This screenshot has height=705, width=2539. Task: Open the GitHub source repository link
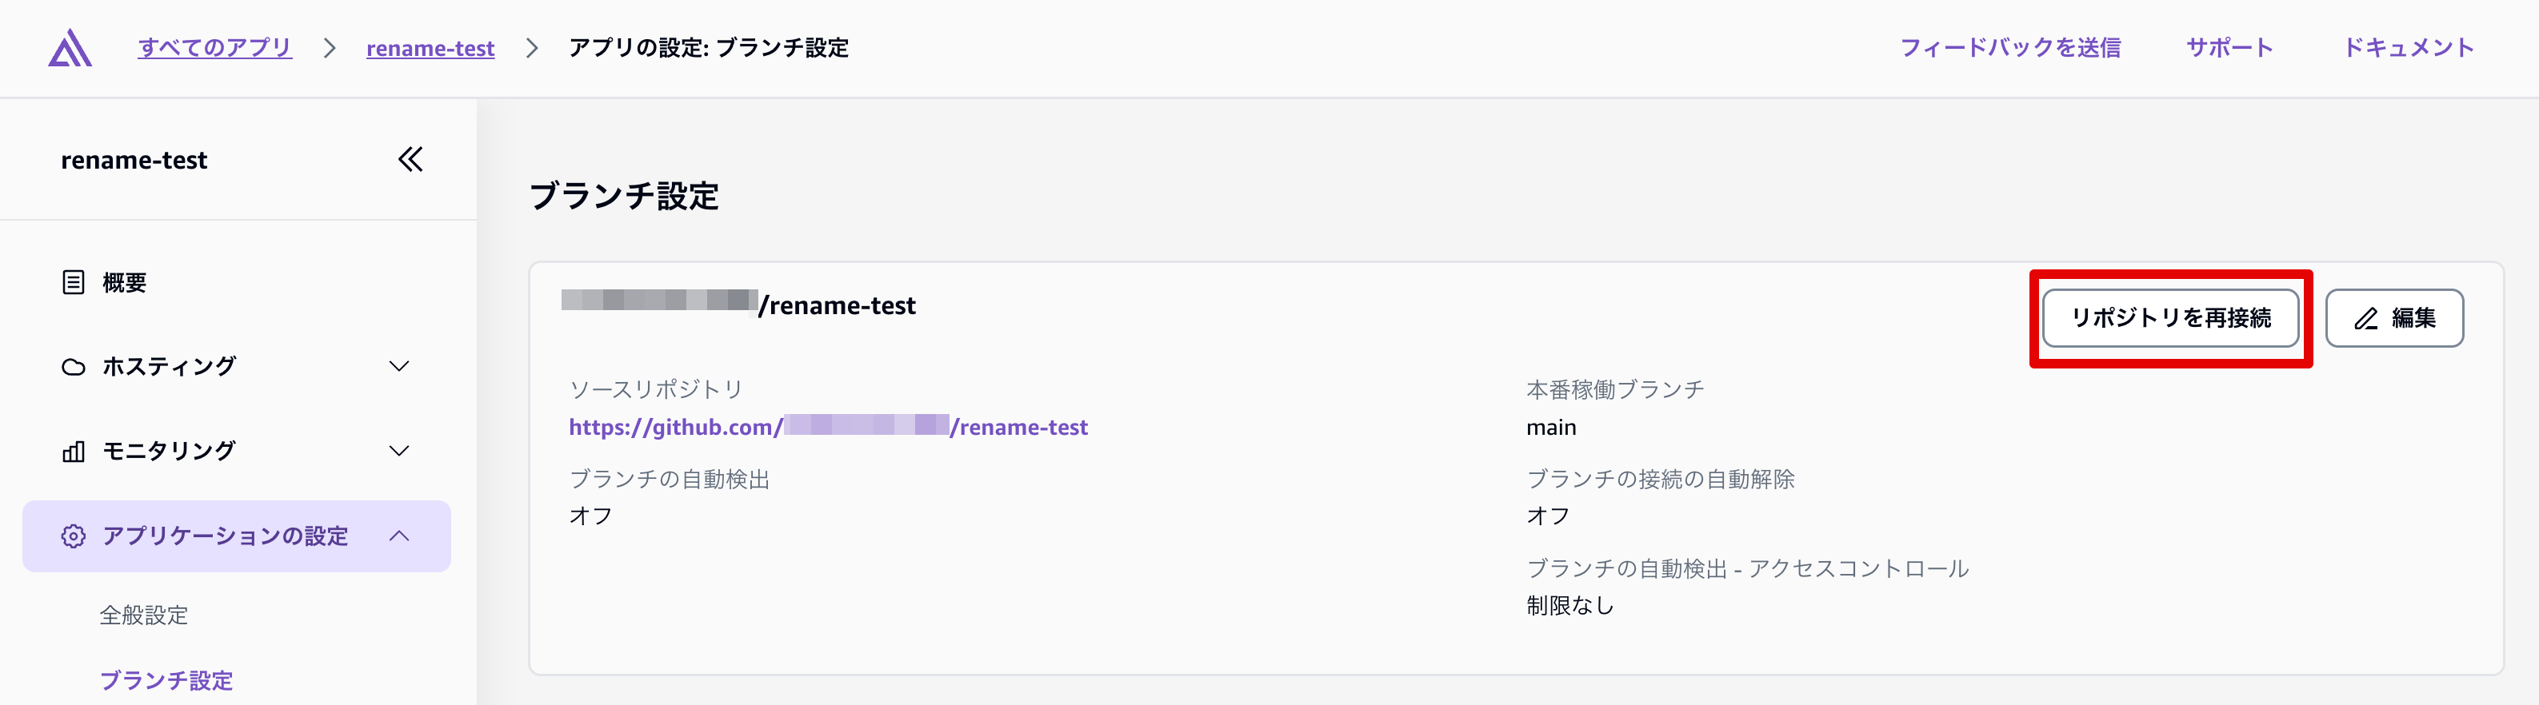[828, 428]
